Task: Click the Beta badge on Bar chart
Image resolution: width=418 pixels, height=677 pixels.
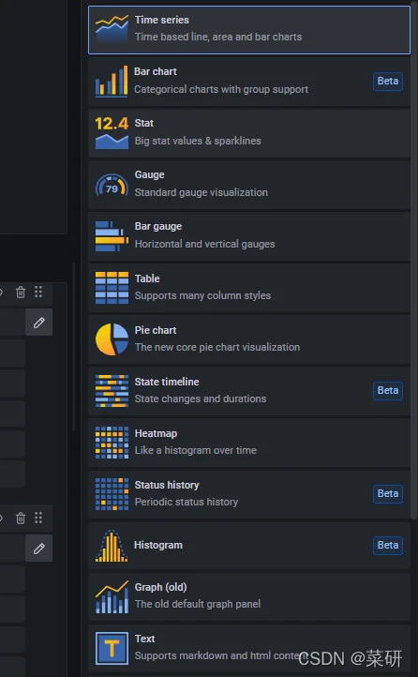Action: [x=388, y=82]
